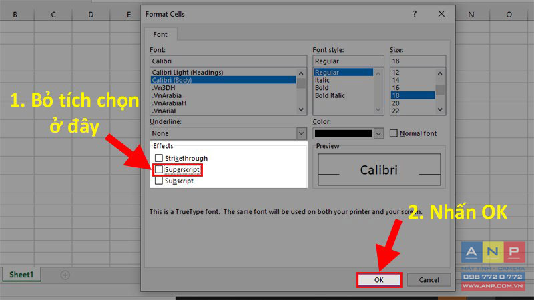Select Calibri (Body) in font list
The image size is (534, 300).
[223, 80]
